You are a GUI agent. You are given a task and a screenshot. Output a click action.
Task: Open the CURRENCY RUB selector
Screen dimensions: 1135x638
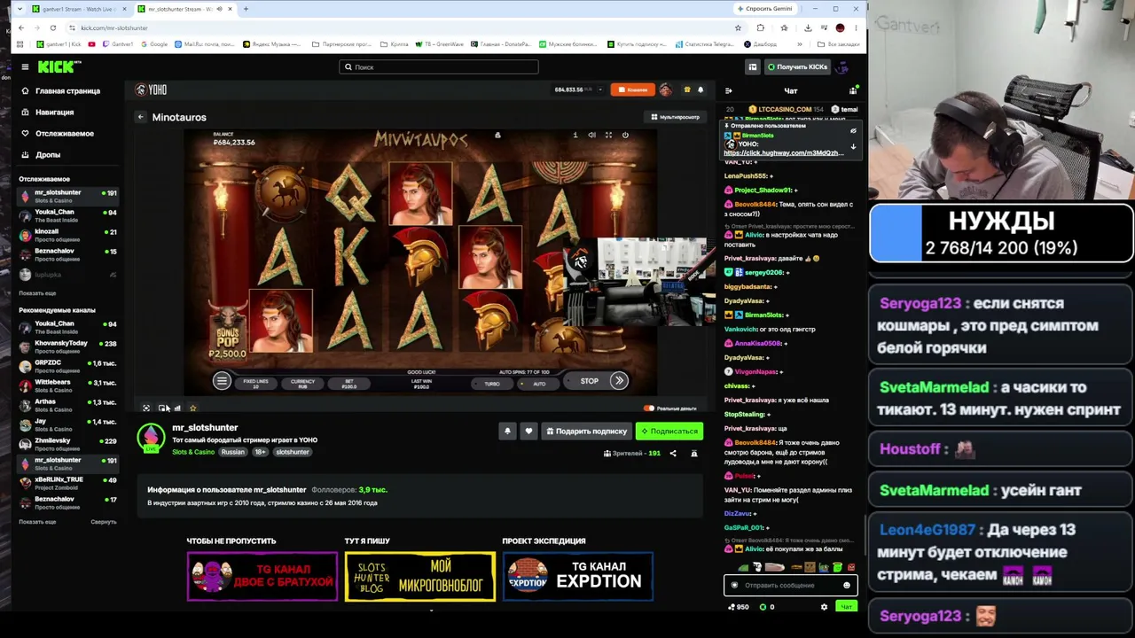pos(302,384)
